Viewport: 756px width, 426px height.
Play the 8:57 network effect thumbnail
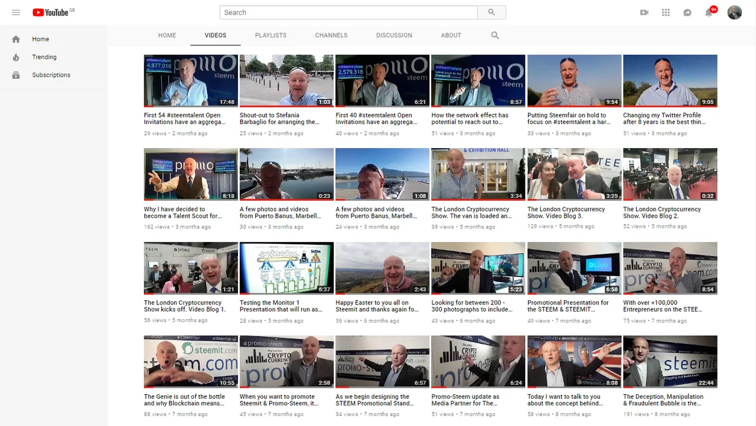[x=478, y=81]
